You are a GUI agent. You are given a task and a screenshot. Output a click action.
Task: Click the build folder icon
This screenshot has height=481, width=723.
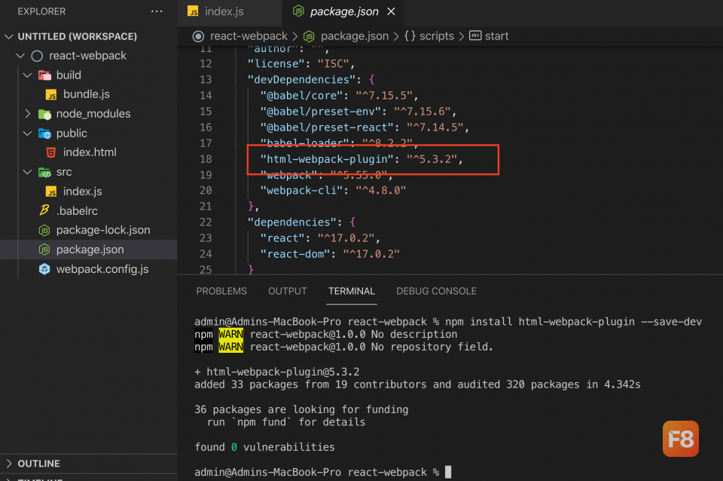pos(44,75)
